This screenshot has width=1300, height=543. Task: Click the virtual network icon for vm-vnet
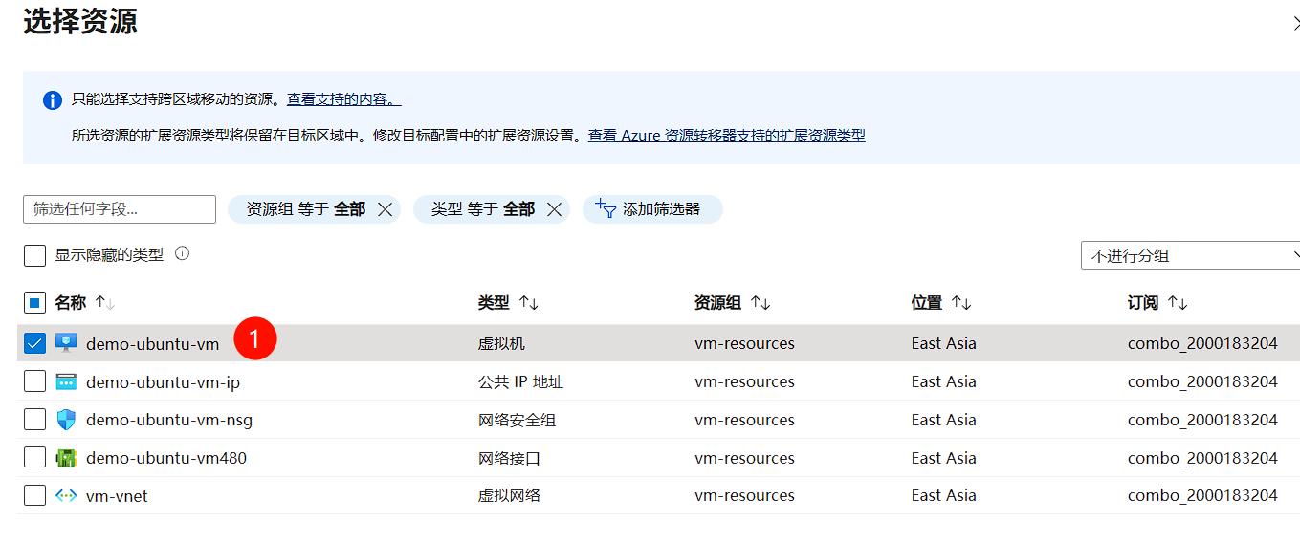pos(65,495)
